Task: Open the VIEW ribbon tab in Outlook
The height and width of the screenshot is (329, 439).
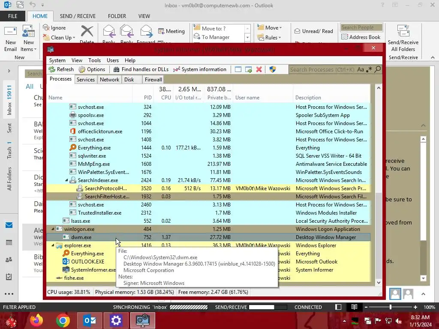Action: pyautogui.click(x=144, y=16)
